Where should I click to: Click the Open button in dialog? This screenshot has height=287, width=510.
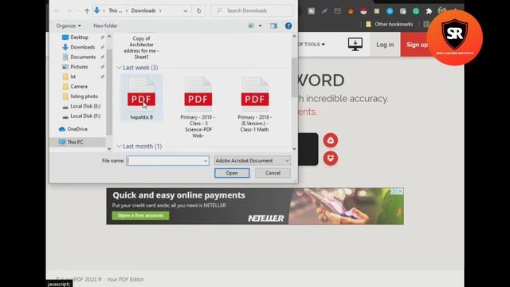[232, 173]
